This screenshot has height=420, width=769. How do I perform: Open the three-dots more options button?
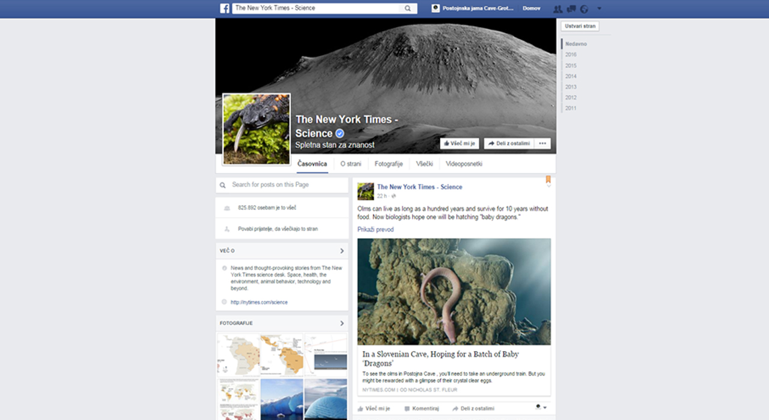point(543,143)
